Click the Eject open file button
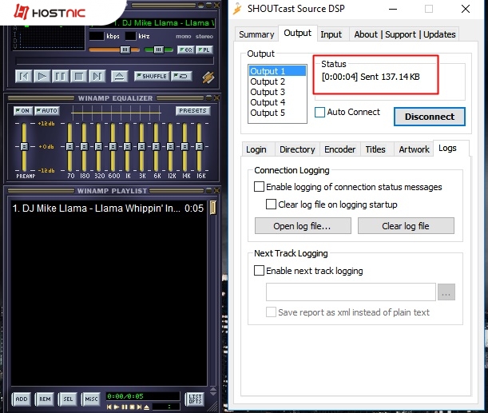 [x=119, y=77]
